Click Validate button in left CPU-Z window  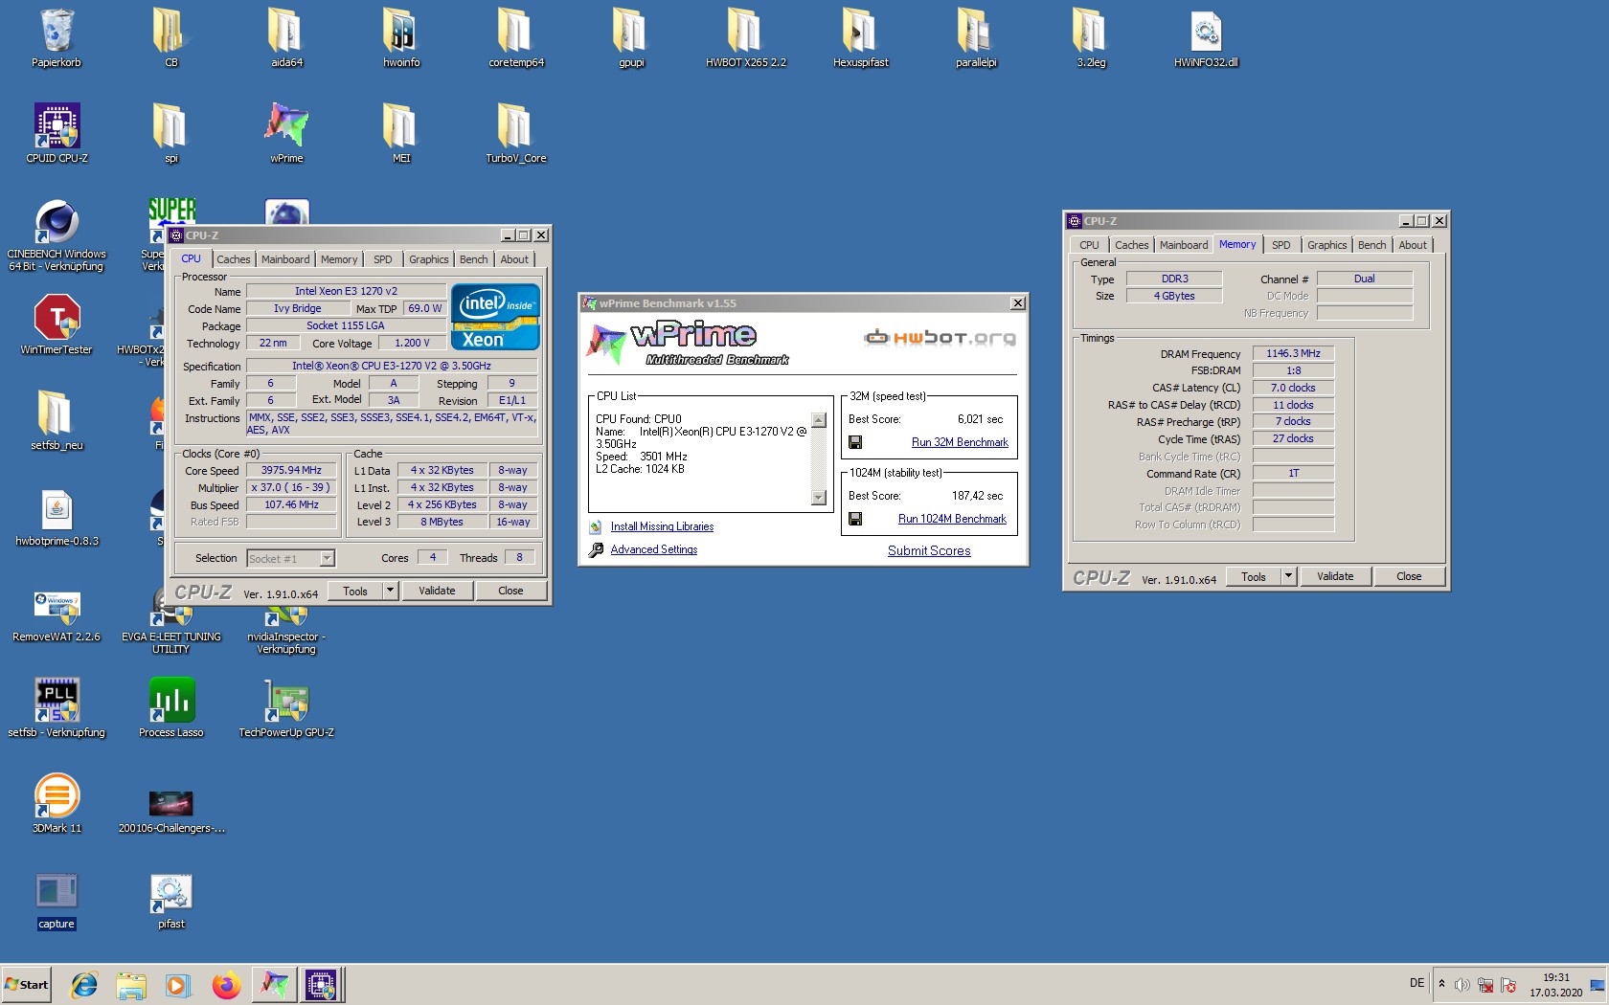pyautogui.click(x=437, y=591)
